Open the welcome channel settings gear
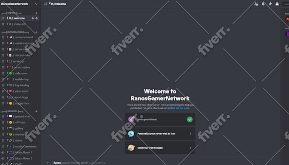 tap(37, 18)
